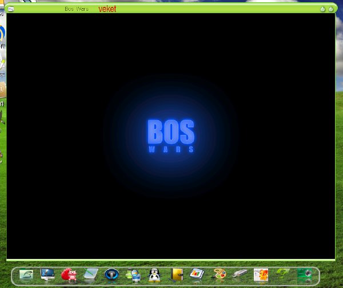Click the Bos Wars logo splash
Image resolution: width=343 pixels, height=288 pixels.
coord(171,136)
